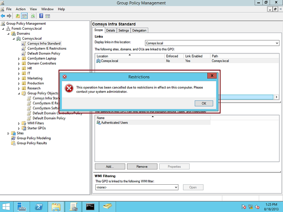Select Default Domain Policy under Group Policy Objects
The image size is (283, 212).
(49, 118)
